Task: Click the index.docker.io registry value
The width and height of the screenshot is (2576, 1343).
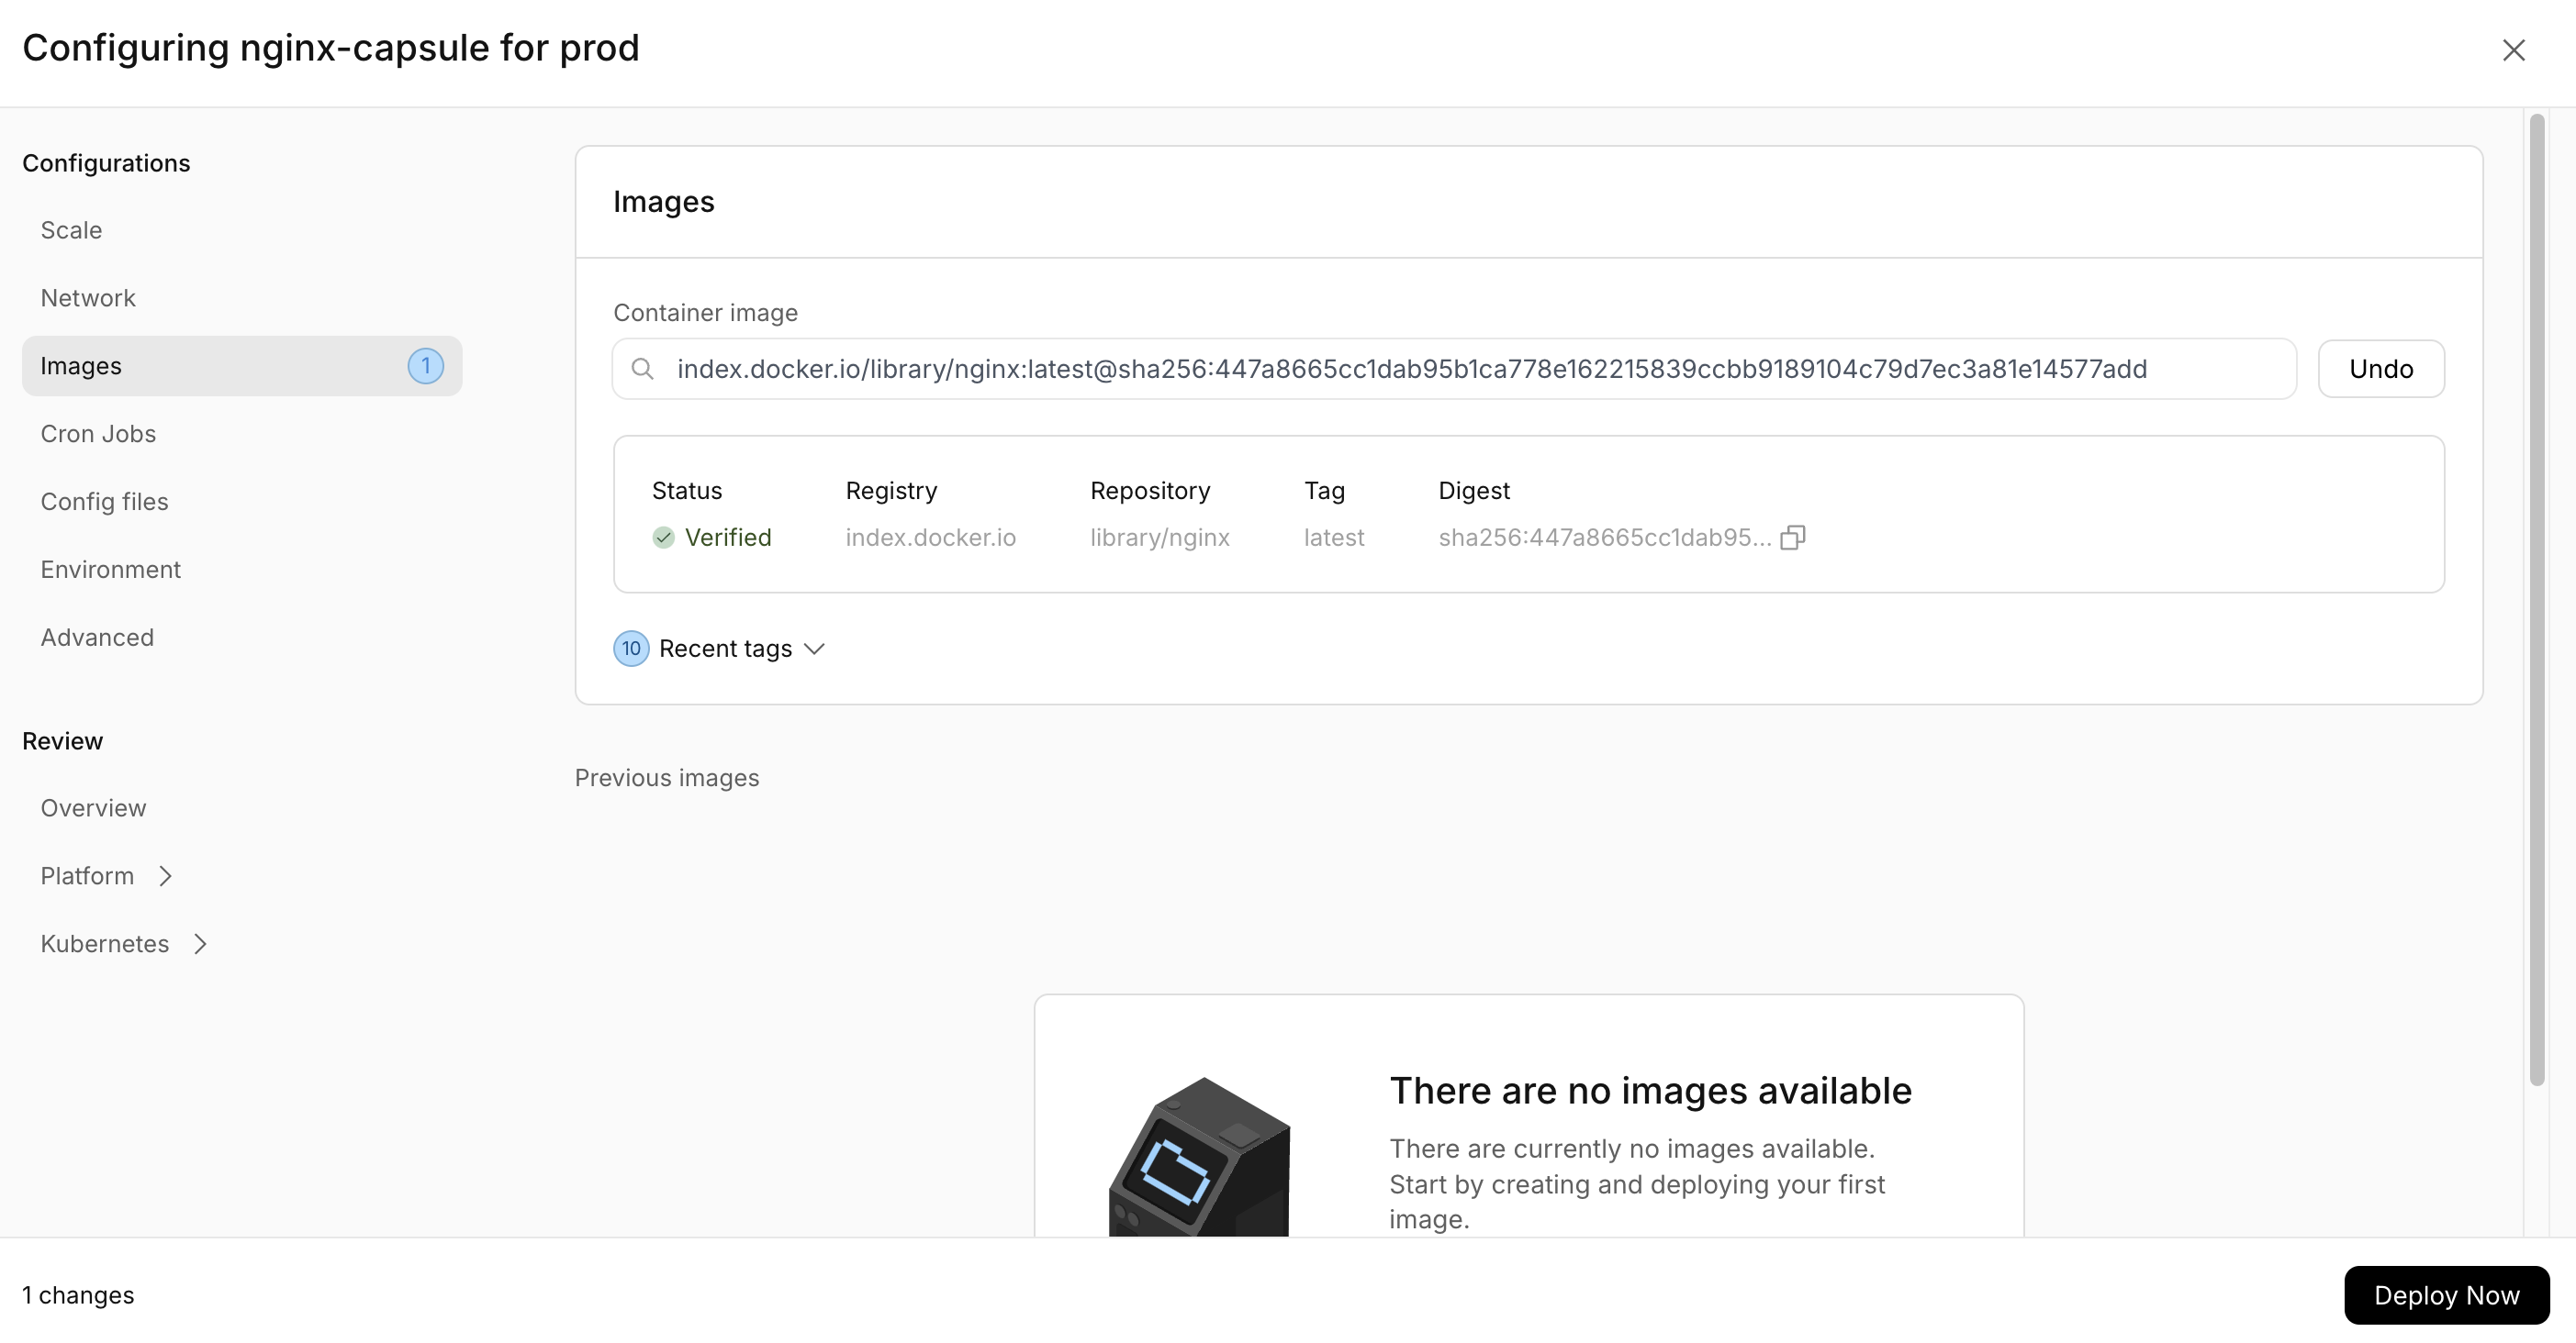Action: tap(930, 538)
